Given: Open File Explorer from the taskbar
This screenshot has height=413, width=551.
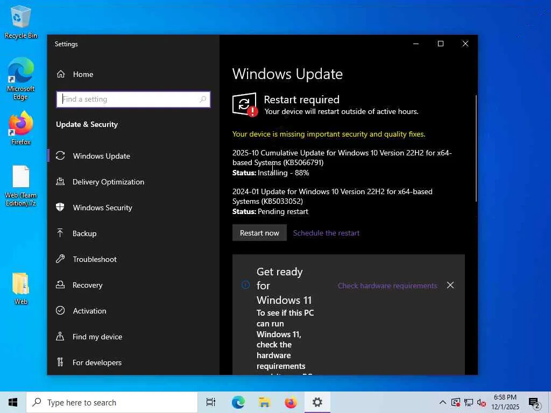Looking at the screenshot, I should (264, 402).
